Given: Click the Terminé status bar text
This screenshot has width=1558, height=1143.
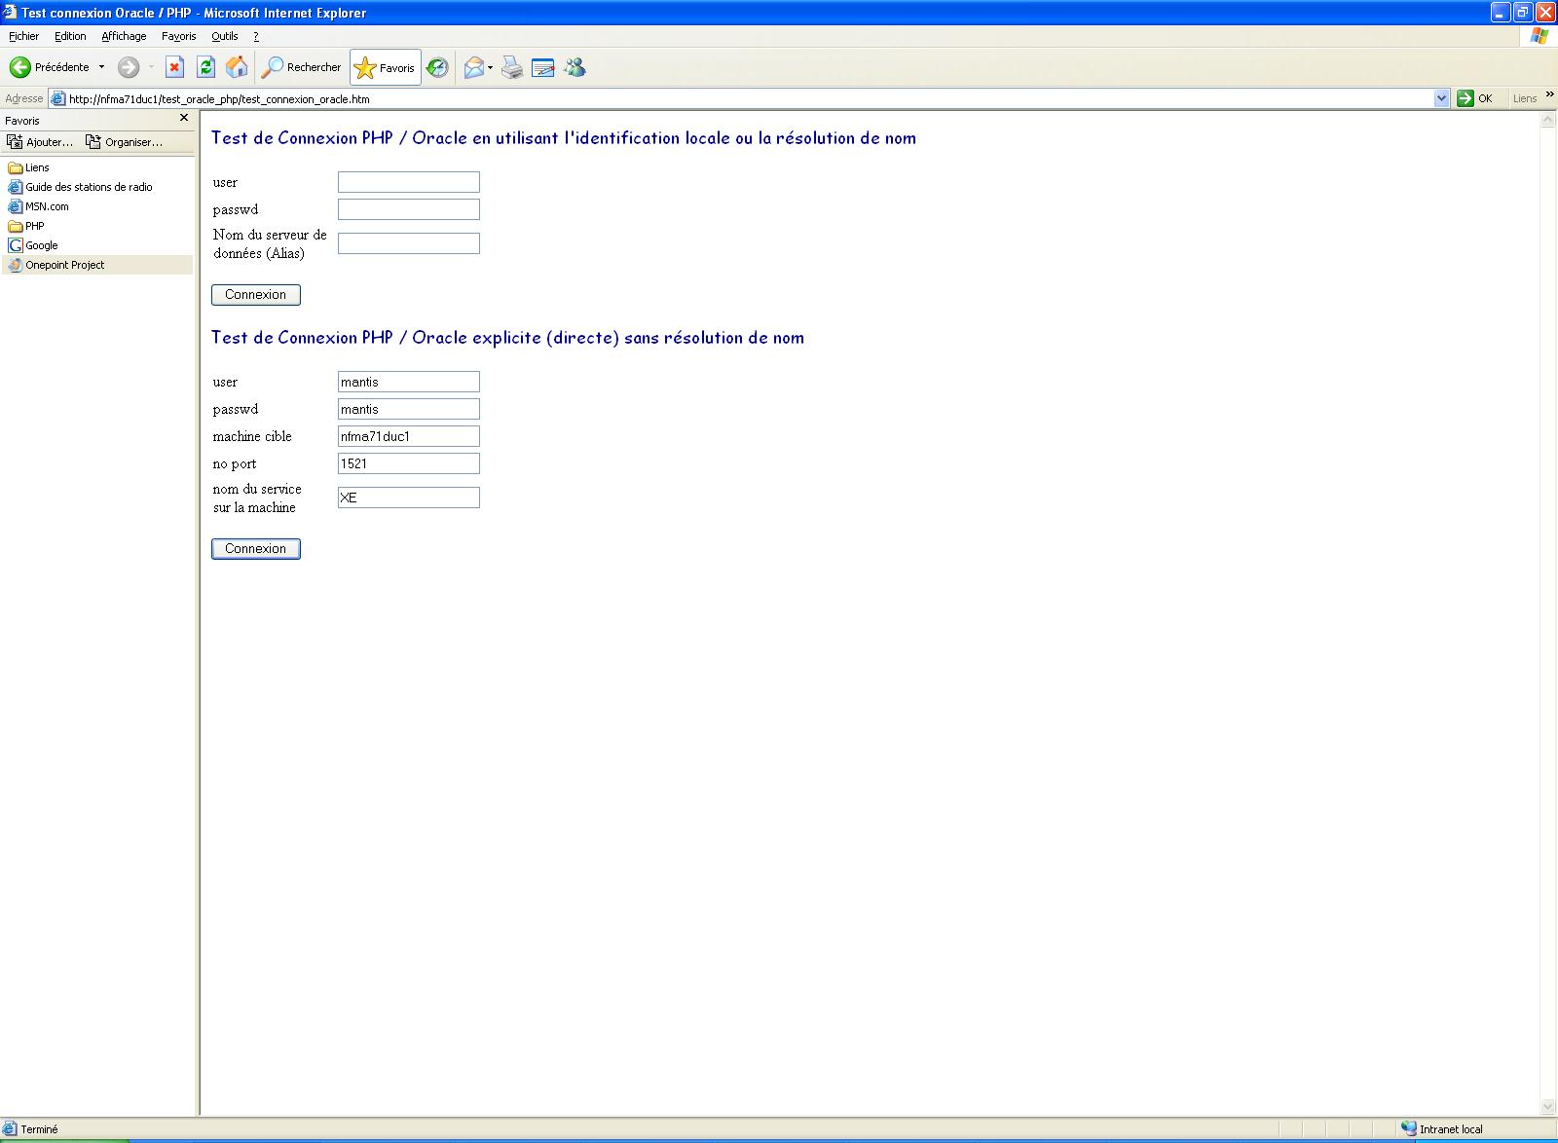Looking at the screenshot, I should pos(39,1129).
